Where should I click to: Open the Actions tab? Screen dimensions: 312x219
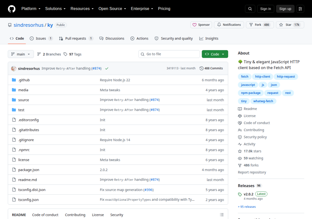(139, 39)
